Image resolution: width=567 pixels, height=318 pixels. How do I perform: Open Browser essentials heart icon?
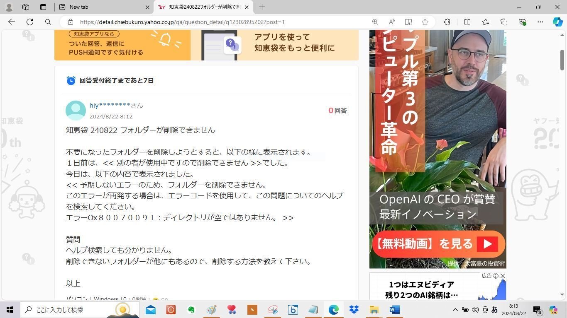[523, 22]
